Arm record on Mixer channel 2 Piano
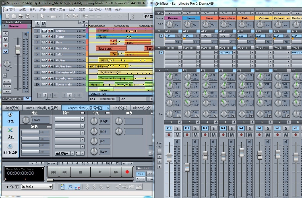This screenshot has width=302, height=198. click(x=187, y=135)
